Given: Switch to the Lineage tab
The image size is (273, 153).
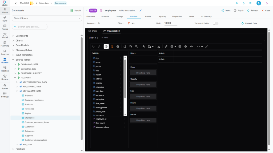Looking at the screenshot, I should (119, 16).
